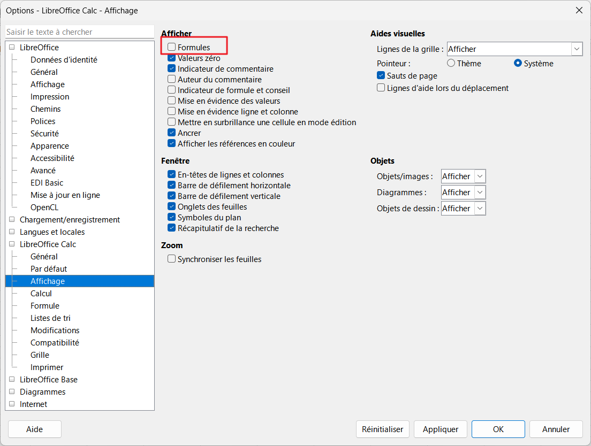Open the Lignes de la grille dropdown

515,49
